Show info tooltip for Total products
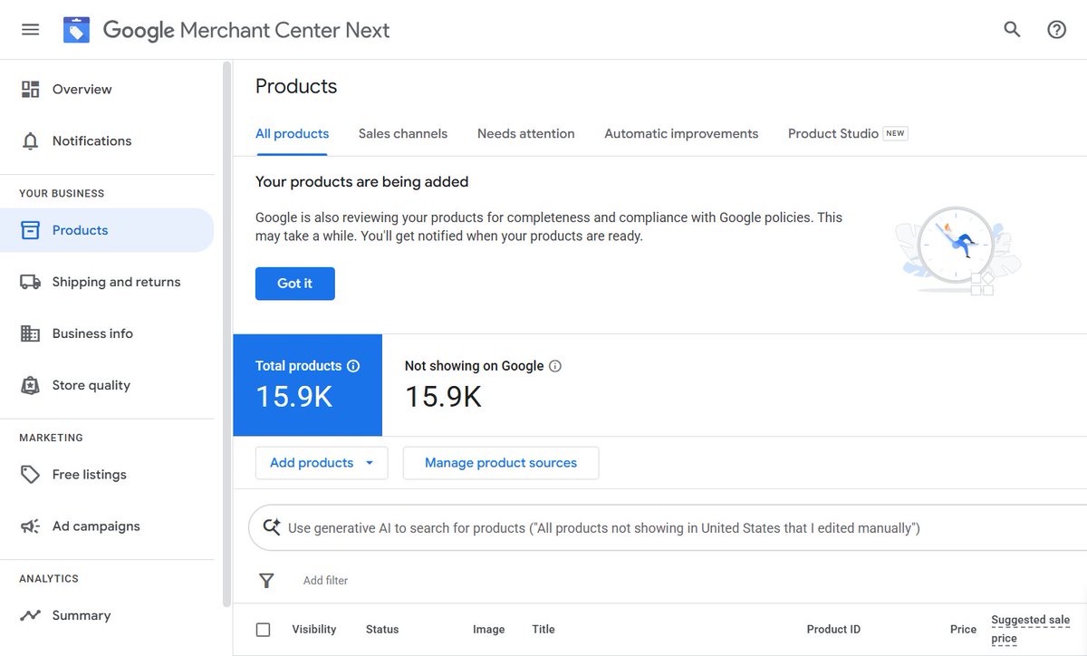 point(353,366)
